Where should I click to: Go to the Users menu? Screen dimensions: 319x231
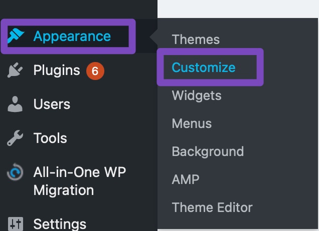point(52,104)
